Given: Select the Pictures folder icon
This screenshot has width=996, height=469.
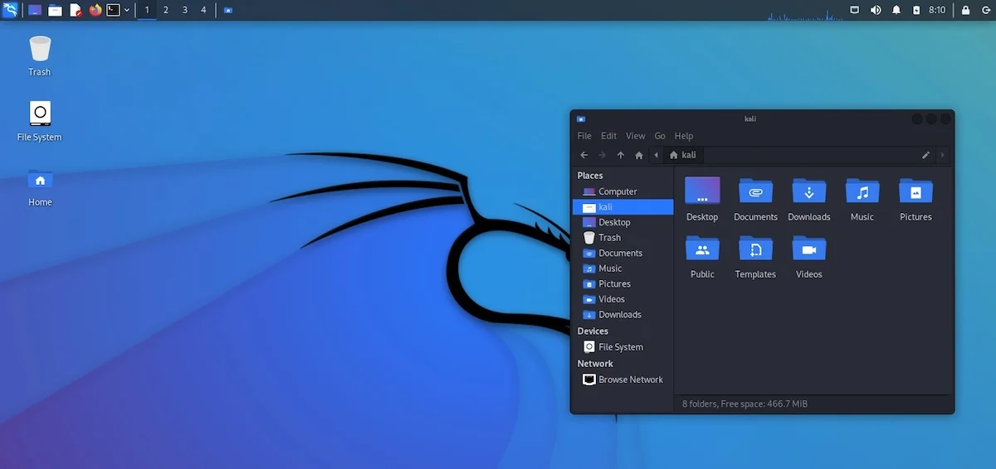Looking at the screenshot, I should point(915,199).
